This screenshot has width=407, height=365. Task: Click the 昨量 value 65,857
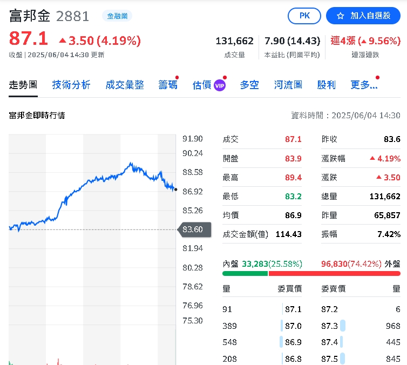387,215
